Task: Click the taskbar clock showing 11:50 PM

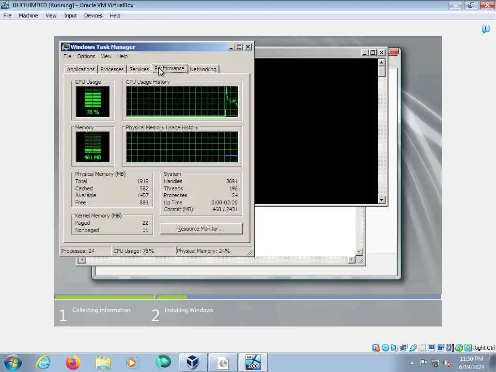Action: [x=471, y=359]
